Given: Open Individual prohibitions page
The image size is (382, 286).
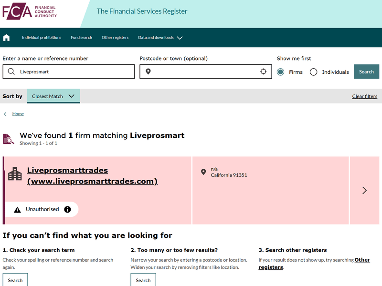Looking at the screenshot, I should click(42, 38).
